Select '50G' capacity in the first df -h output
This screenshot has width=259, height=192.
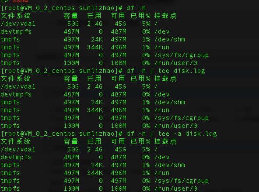coord(73,24)
